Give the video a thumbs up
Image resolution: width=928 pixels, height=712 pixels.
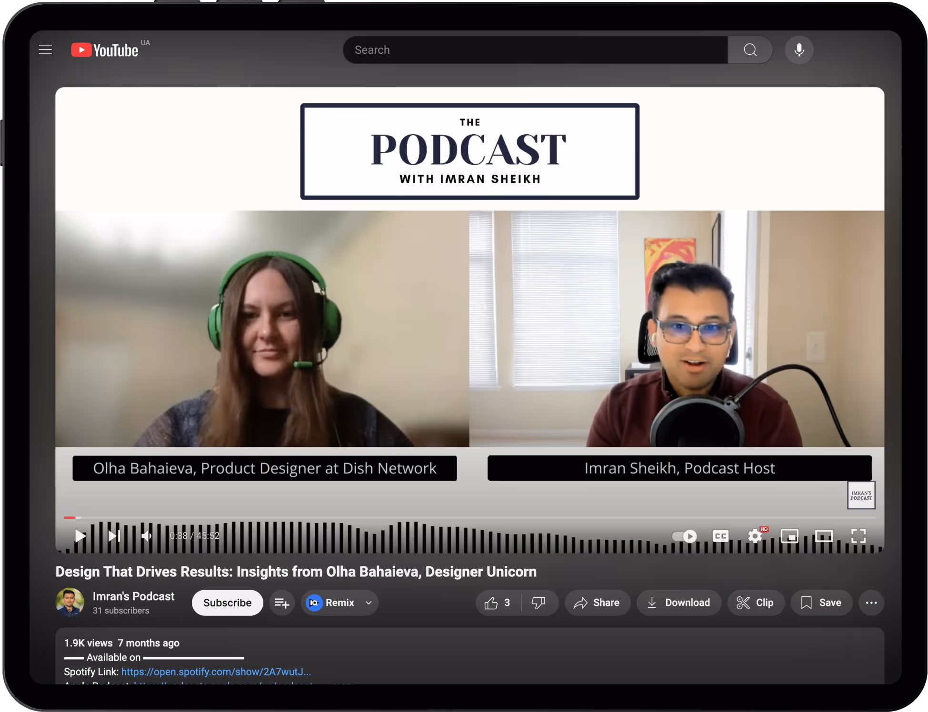tap(494, 603)
